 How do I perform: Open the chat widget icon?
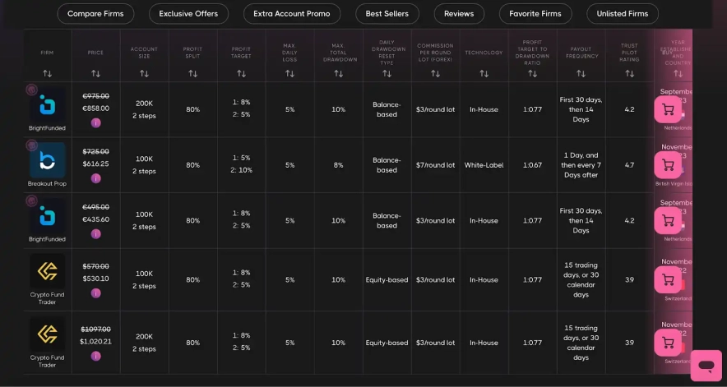706,365
